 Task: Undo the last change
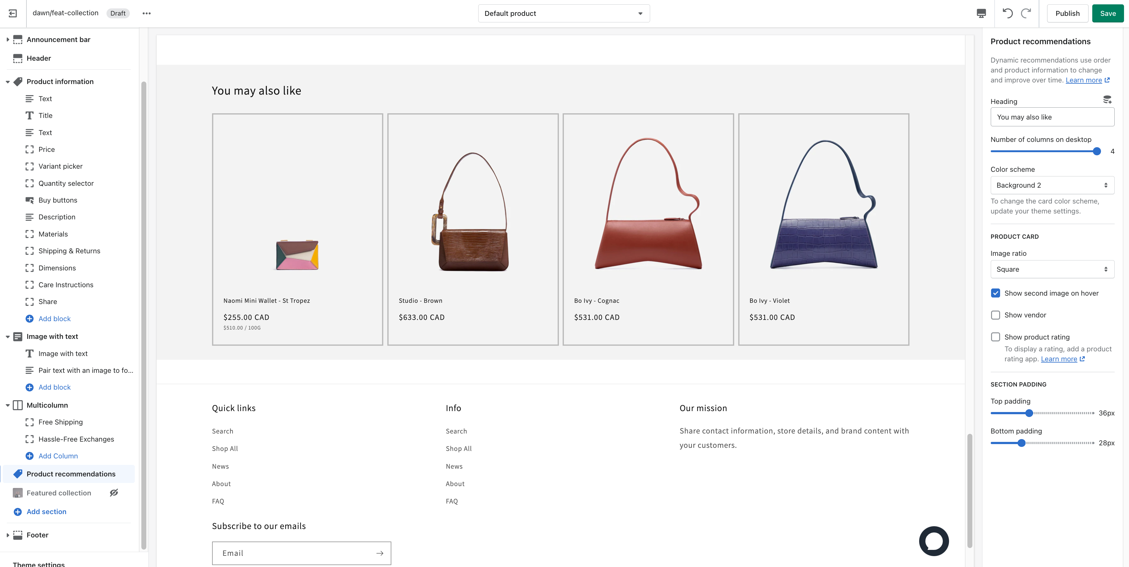coord(1008,13)
